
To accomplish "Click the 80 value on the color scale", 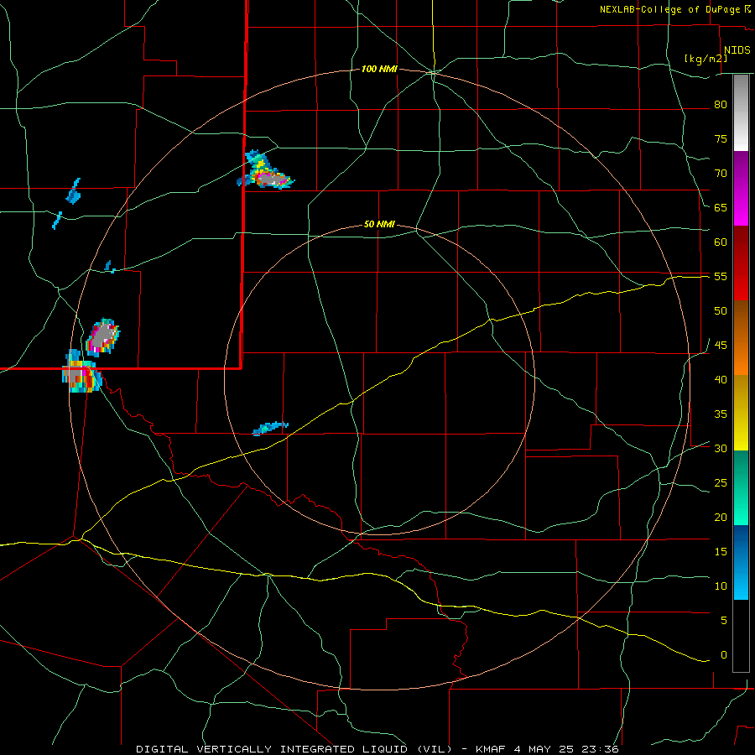I will tap(721, 105).
